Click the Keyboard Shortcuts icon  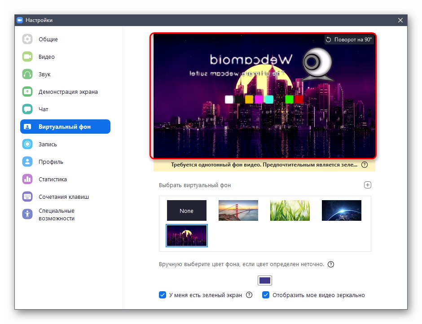[x=27, y=197]
